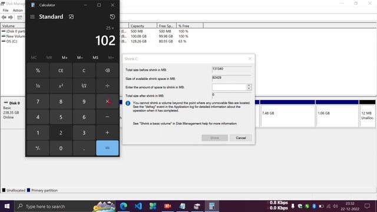Open the Calculator taskbar icon

(212, 206)
